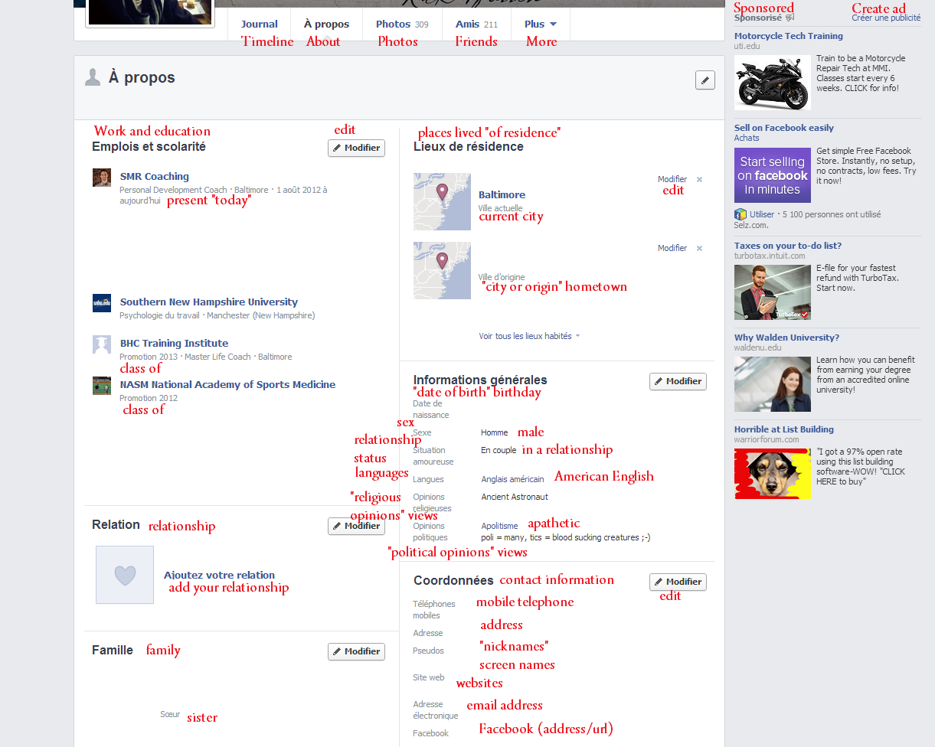935x747 pixels.
Task: Click the En couple relationship status text
Action: tap(499, 451)
